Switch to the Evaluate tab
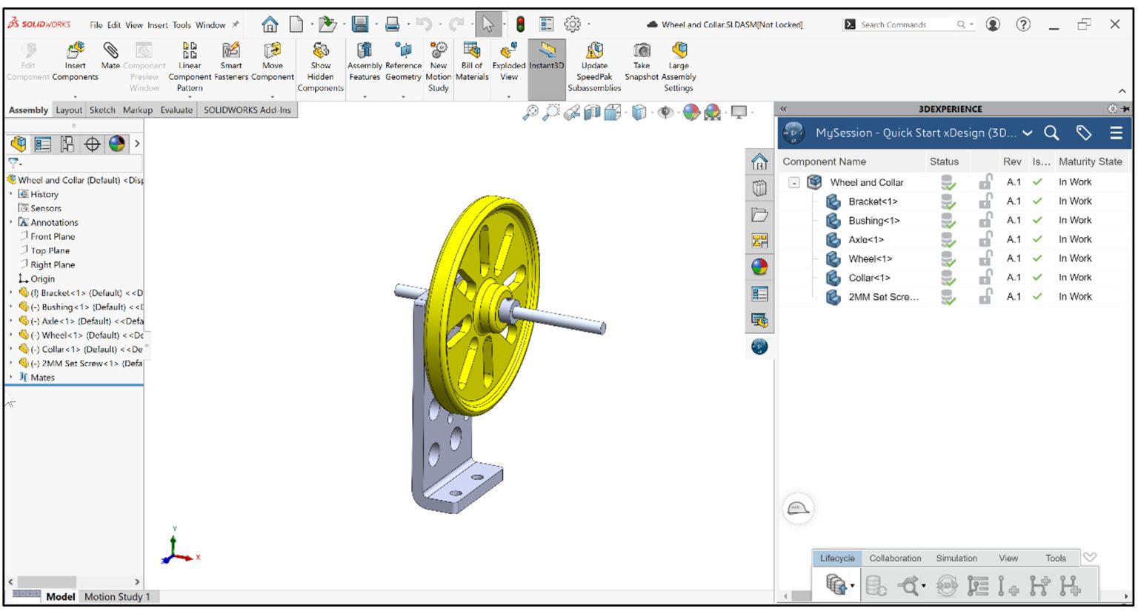 coord(178,110)
